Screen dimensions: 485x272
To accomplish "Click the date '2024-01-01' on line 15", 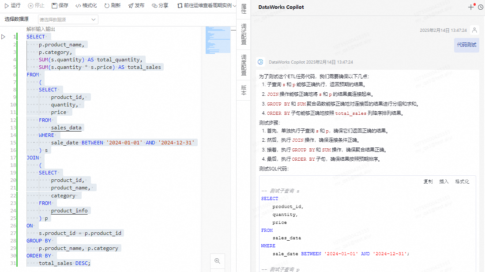I will [x=124, y=142].
